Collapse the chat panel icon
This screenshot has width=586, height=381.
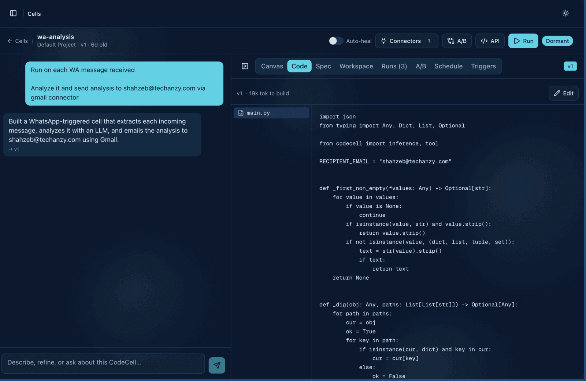tap(245, 66)
